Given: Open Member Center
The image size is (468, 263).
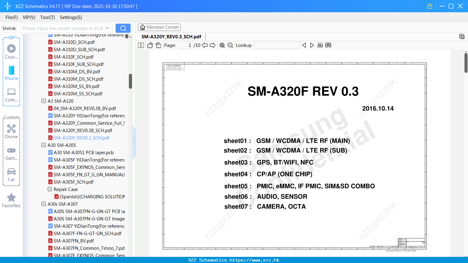Looking at the screenshot, I should click(159, 27).
